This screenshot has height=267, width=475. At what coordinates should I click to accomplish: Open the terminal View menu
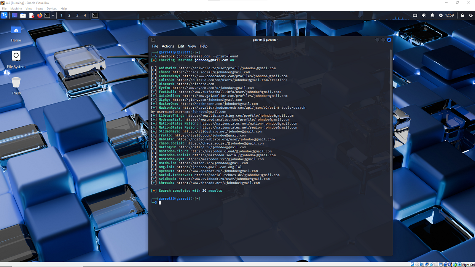(192, 46)
